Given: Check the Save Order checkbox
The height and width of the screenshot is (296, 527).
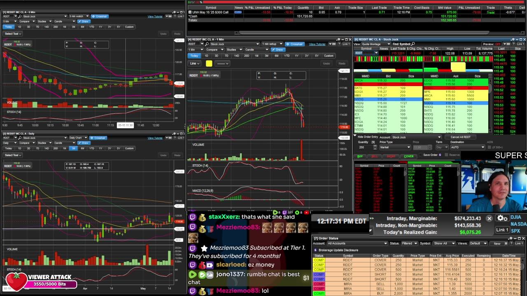Looking at the screenshot, I should pyautogui.click(x=421, y=155).
